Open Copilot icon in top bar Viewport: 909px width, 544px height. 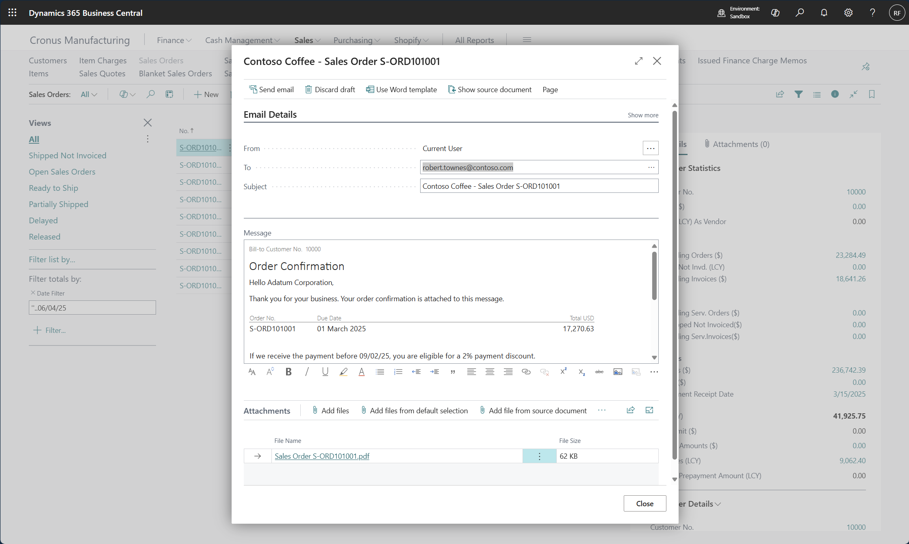point(775,13)
